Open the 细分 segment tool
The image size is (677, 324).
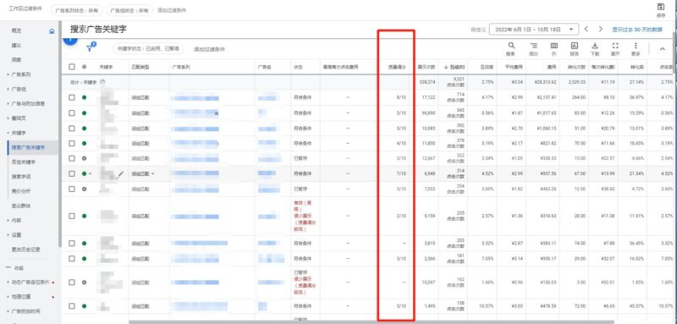(x=534, y=46)
